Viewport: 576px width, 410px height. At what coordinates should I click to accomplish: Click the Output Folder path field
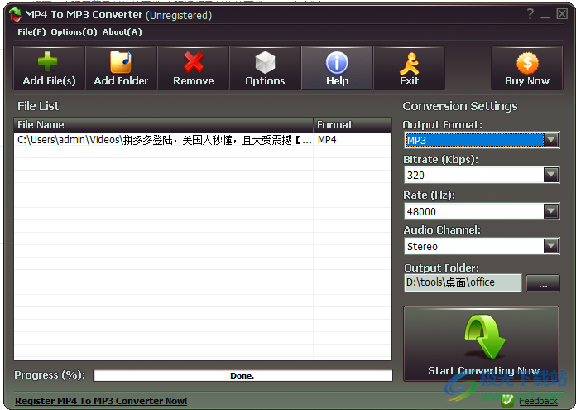pos(463,282)
